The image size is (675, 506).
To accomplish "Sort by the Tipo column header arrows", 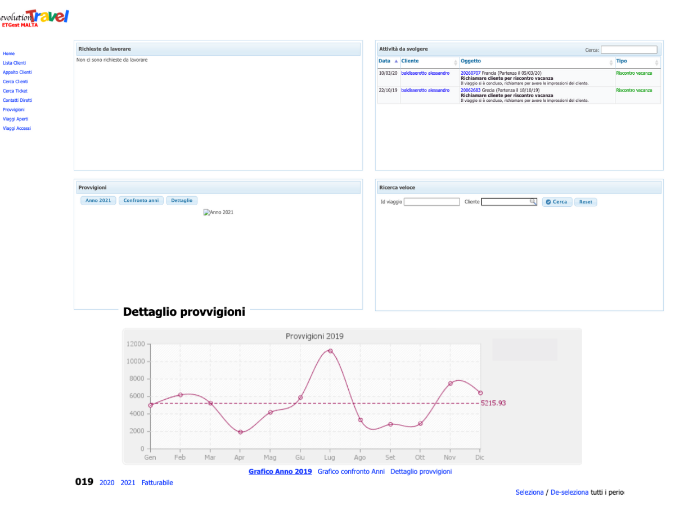I will coord(656,62).
